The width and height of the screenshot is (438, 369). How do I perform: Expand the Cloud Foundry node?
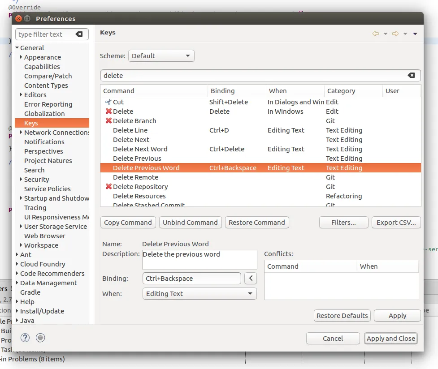click(x=17, y=264)
